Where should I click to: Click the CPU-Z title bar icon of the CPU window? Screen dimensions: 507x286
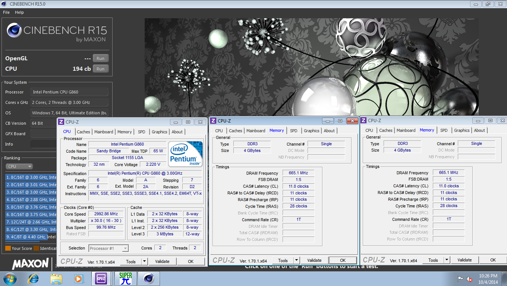pyautogui.click(x=61, y=122)
